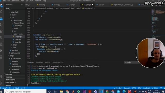Open Windows notification center icon

point(163,91)
